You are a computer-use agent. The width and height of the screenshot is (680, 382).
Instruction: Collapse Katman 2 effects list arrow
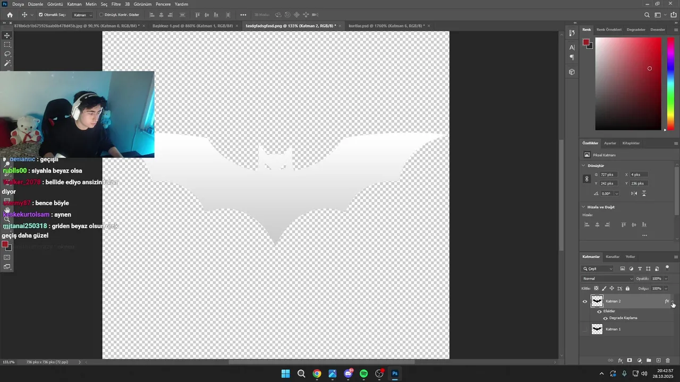click(x=673, y=301)
